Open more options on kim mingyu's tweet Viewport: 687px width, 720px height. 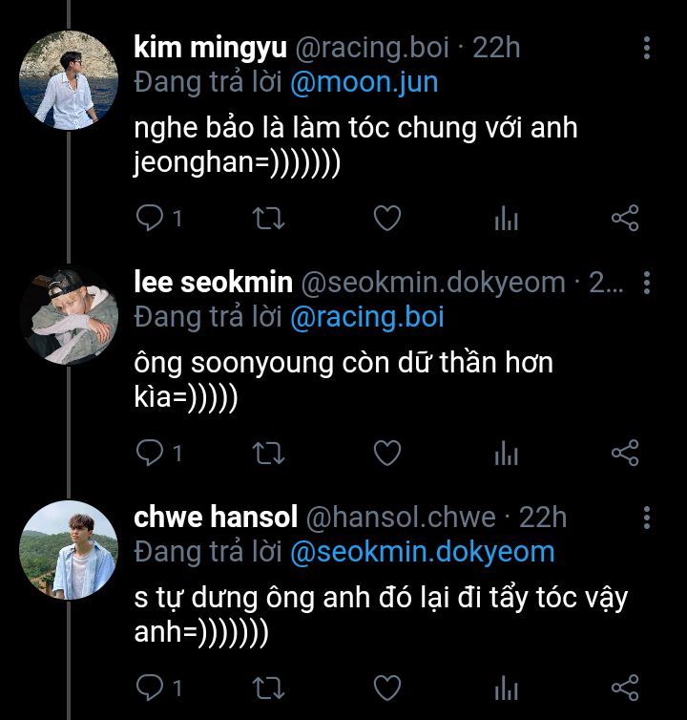click(x=648, y=48)
